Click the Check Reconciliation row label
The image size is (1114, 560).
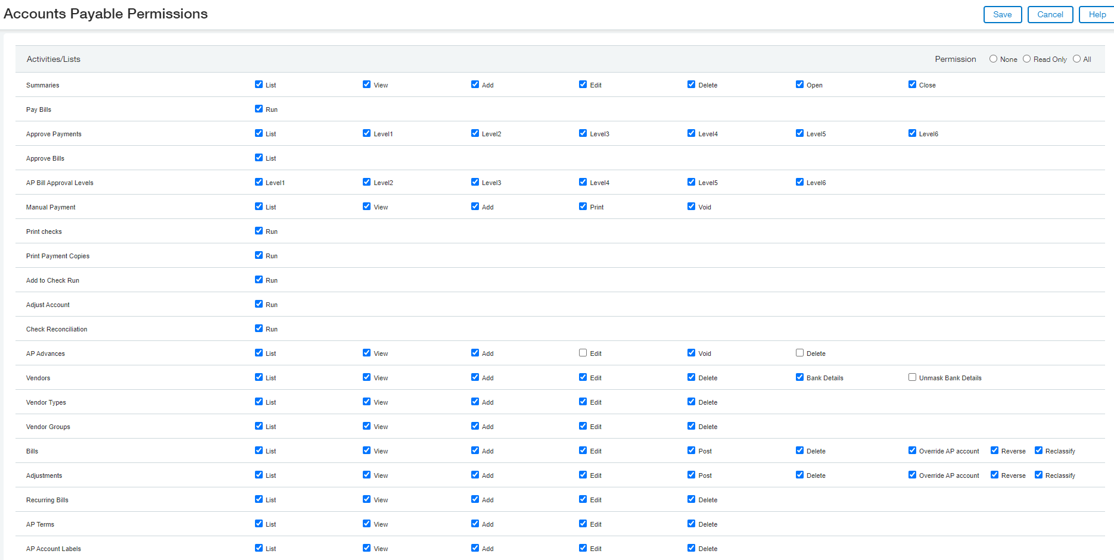point(57,329)
